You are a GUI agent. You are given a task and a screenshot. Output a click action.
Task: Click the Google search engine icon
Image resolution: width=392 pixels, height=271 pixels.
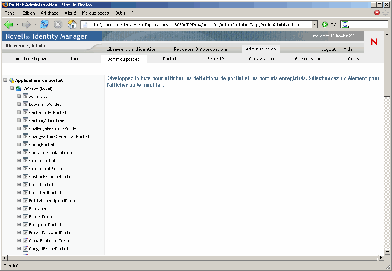346,24
